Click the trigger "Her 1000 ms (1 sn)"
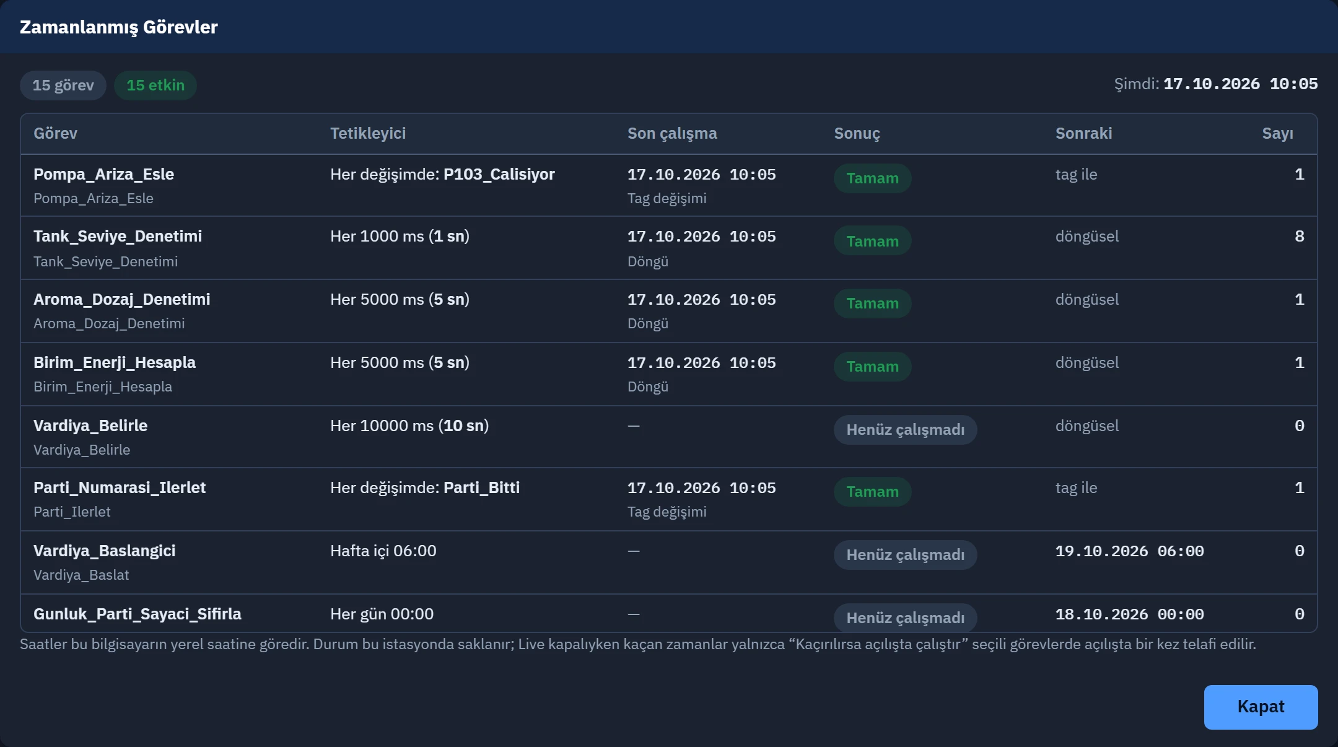This screenshot has width=1338, height=747. tap(400, 236)
